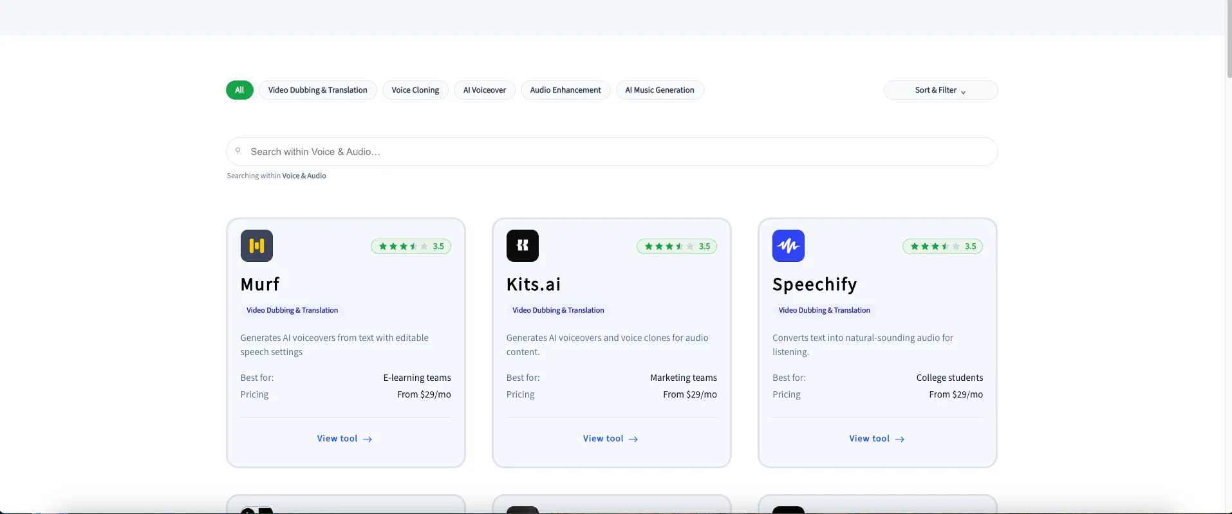Screen dimensions: 1232x514
Task: Filter by AI Music Generation
Action: click(660, 90)
